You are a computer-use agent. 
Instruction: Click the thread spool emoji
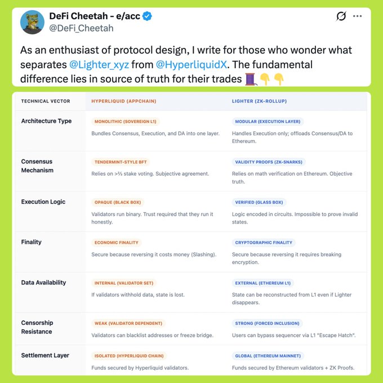251,79
